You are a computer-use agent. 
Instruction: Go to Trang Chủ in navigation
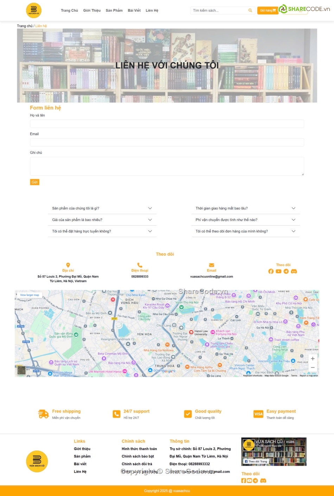pos(69,11)
